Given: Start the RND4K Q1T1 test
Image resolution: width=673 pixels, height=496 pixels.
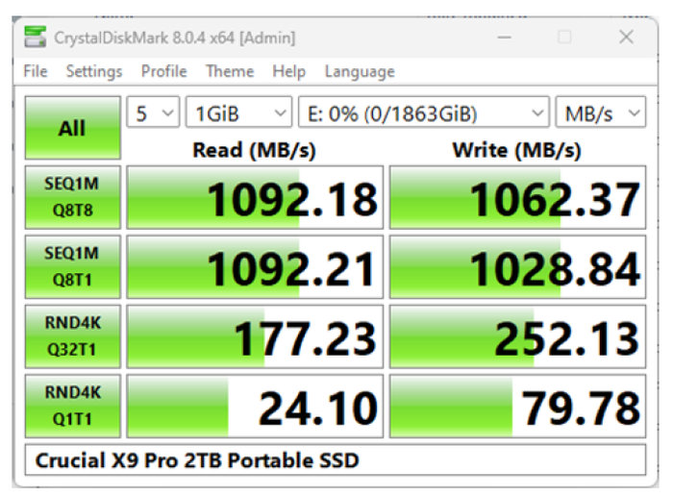Looking at the screenshot, I should click(x=72, y=406).
